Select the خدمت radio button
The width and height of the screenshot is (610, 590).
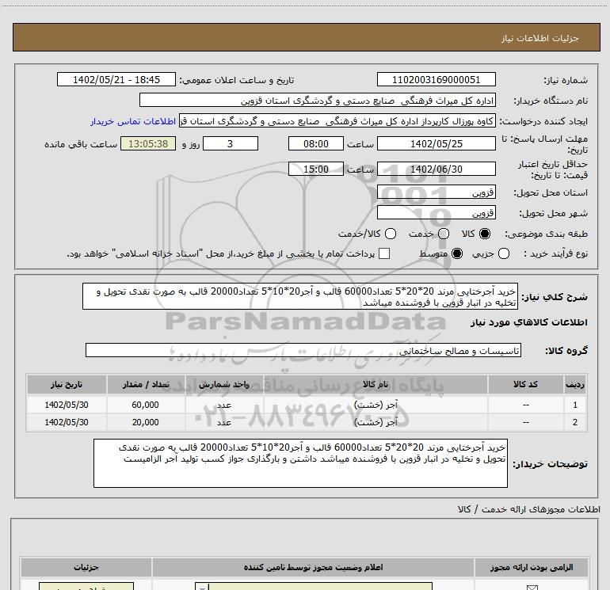[x=444, y=234]
